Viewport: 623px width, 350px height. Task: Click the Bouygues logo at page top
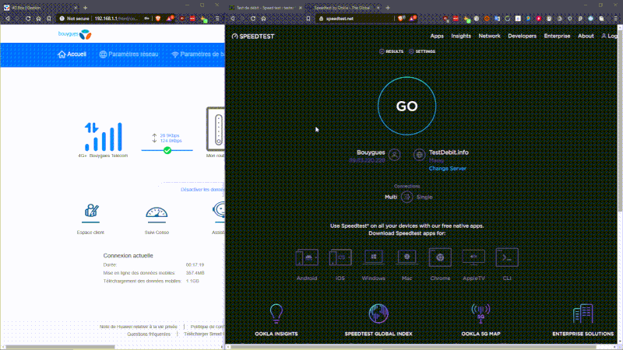(75, 34)
